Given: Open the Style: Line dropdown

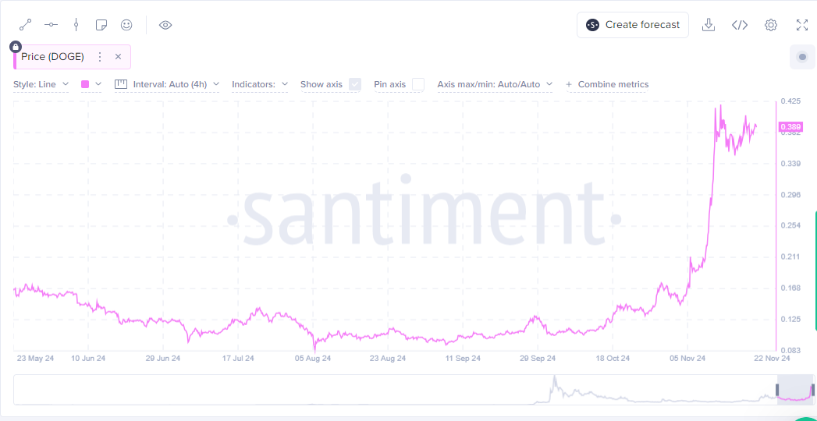Looking at the screenshot, I should (x=41, y=84).
